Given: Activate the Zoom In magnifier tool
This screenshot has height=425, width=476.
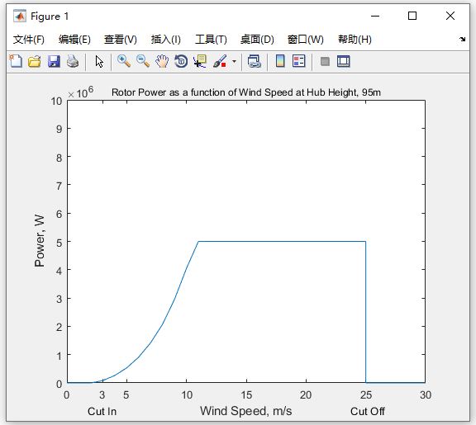Looking at the screenshot, I should [x=124, y=61].
